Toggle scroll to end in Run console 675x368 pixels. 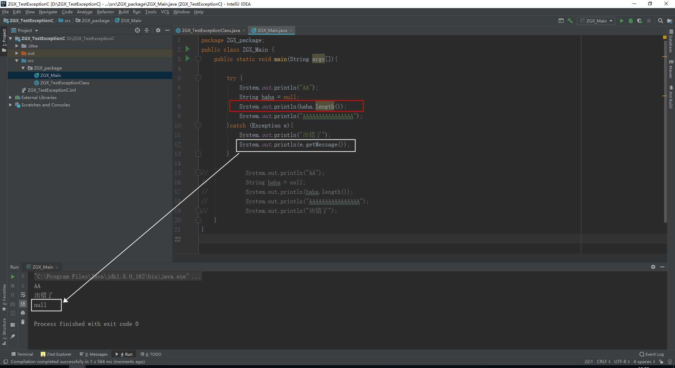[x=23, y=304]
